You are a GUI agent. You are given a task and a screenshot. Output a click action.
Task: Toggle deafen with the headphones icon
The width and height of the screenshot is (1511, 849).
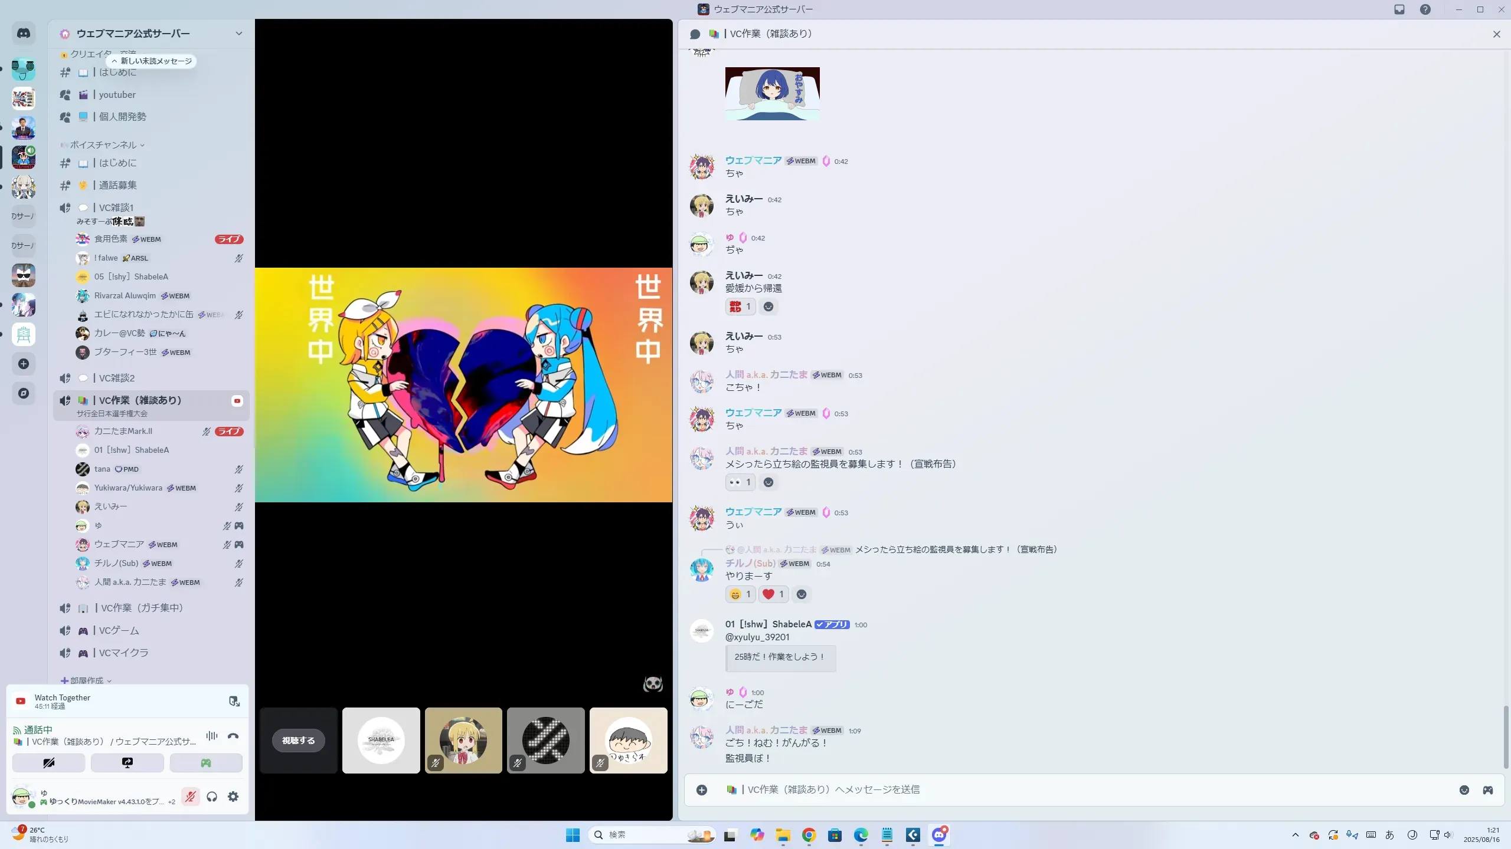tap(212, 797)
